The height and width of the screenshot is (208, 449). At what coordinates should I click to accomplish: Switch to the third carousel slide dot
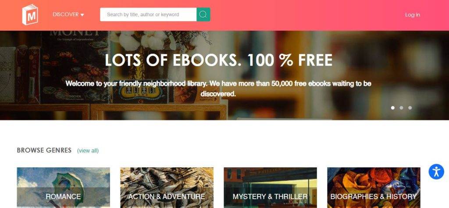click(x=410, y=108)
